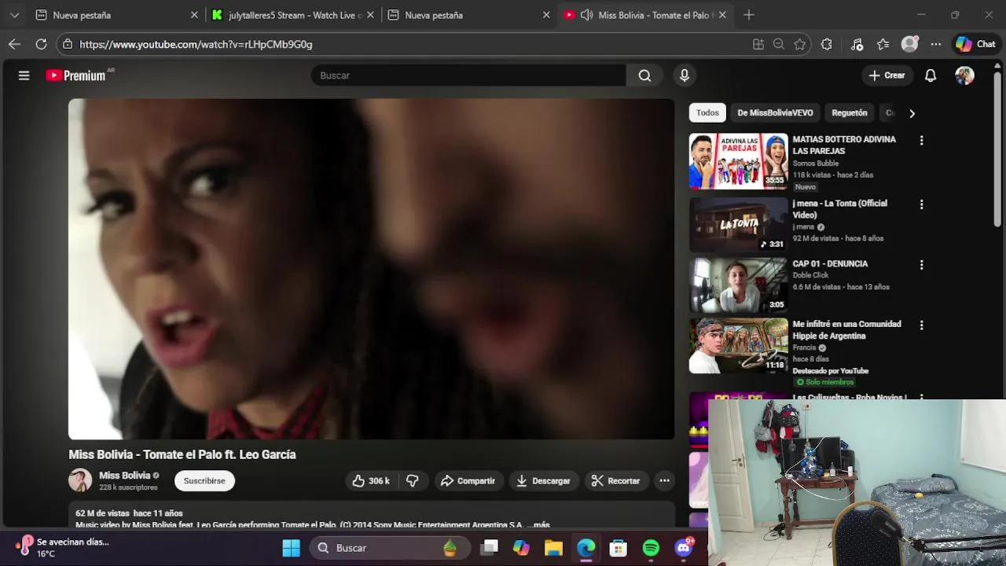Open a new browser tab
Viewport: 1006px width, 566px height.
[x=749, y=15]
